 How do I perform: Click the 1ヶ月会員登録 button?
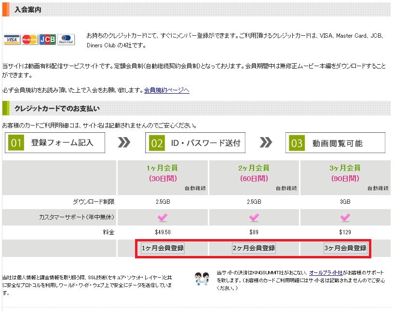click(x=163, y=248)
